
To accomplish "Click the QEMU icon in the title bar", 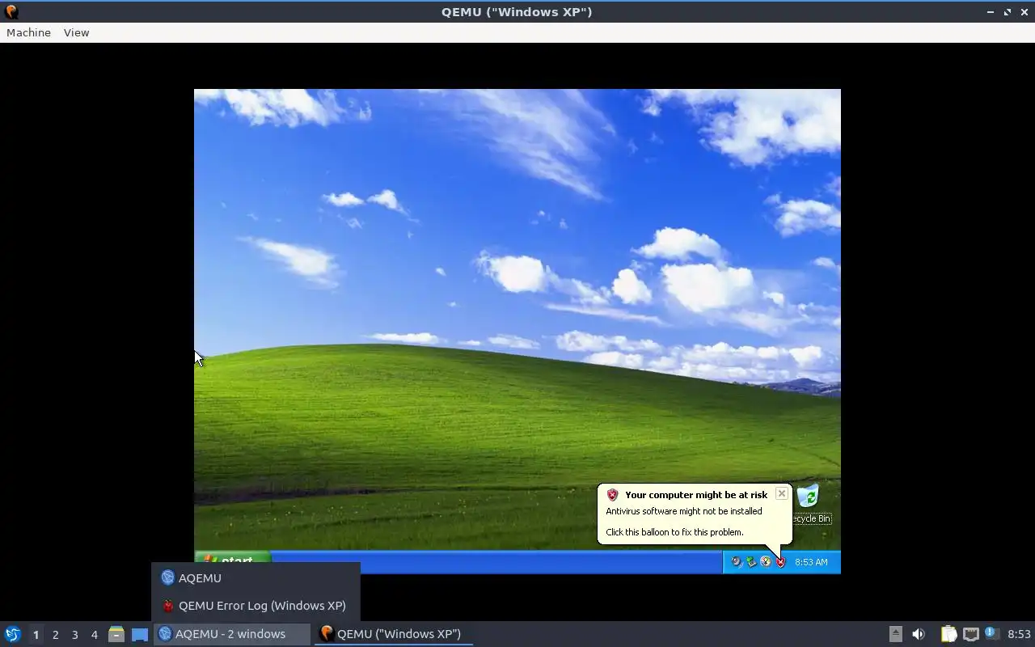I will coord(11,12).
